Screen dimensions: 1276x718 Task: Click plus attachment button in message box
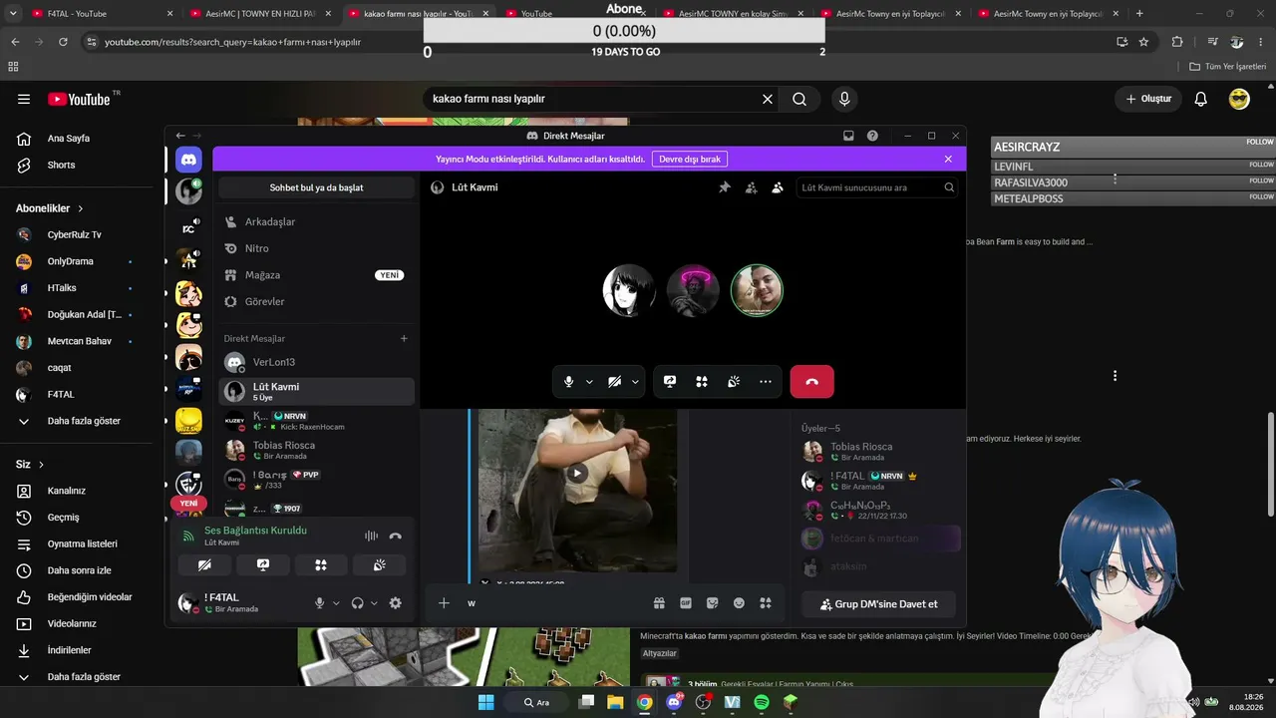tap(444, 603)
